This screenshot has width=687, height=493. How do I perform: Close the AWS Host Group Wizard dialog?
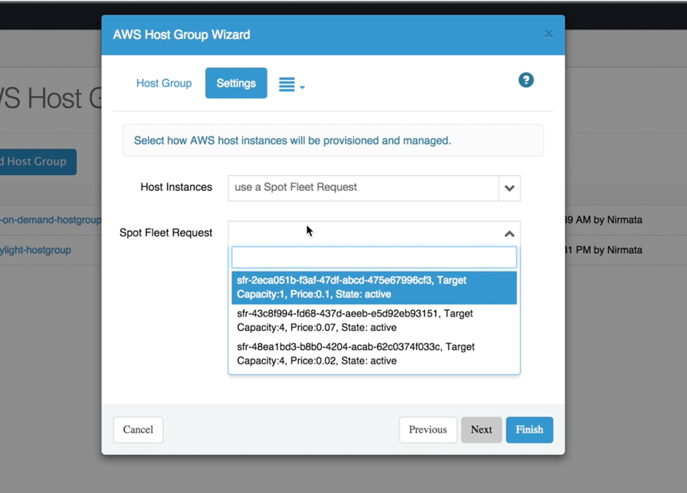[x=548, y=34]
